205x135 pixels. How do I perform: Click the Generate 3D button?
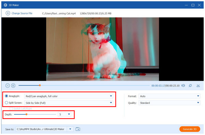tap(190, 129)
